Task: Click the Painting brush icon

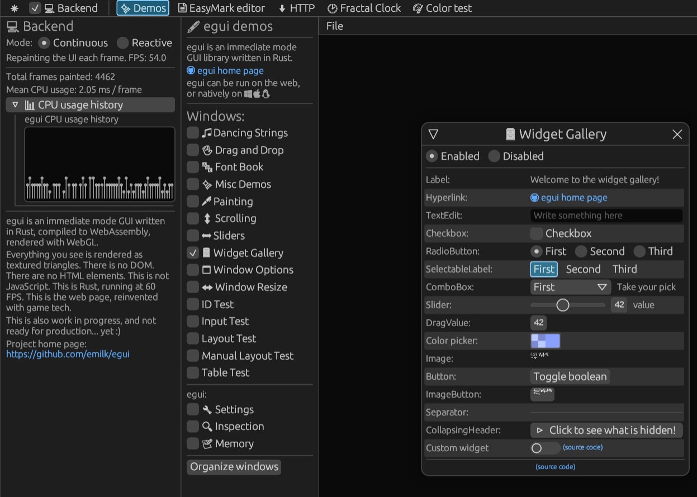Action: click(x=207, y=202)
